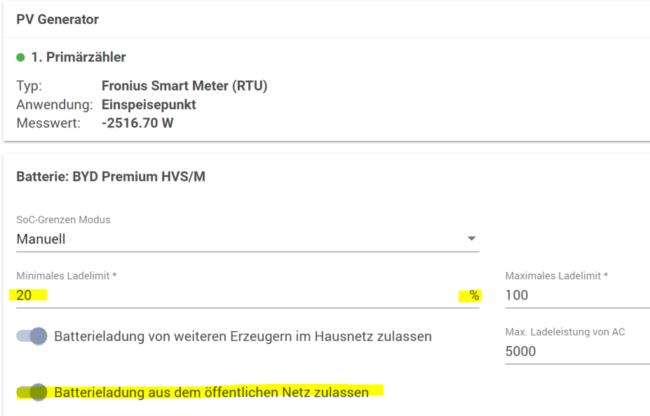
Task: Select the Manuell combo box value
Action: pyautogui.click(x=248, y=240)
